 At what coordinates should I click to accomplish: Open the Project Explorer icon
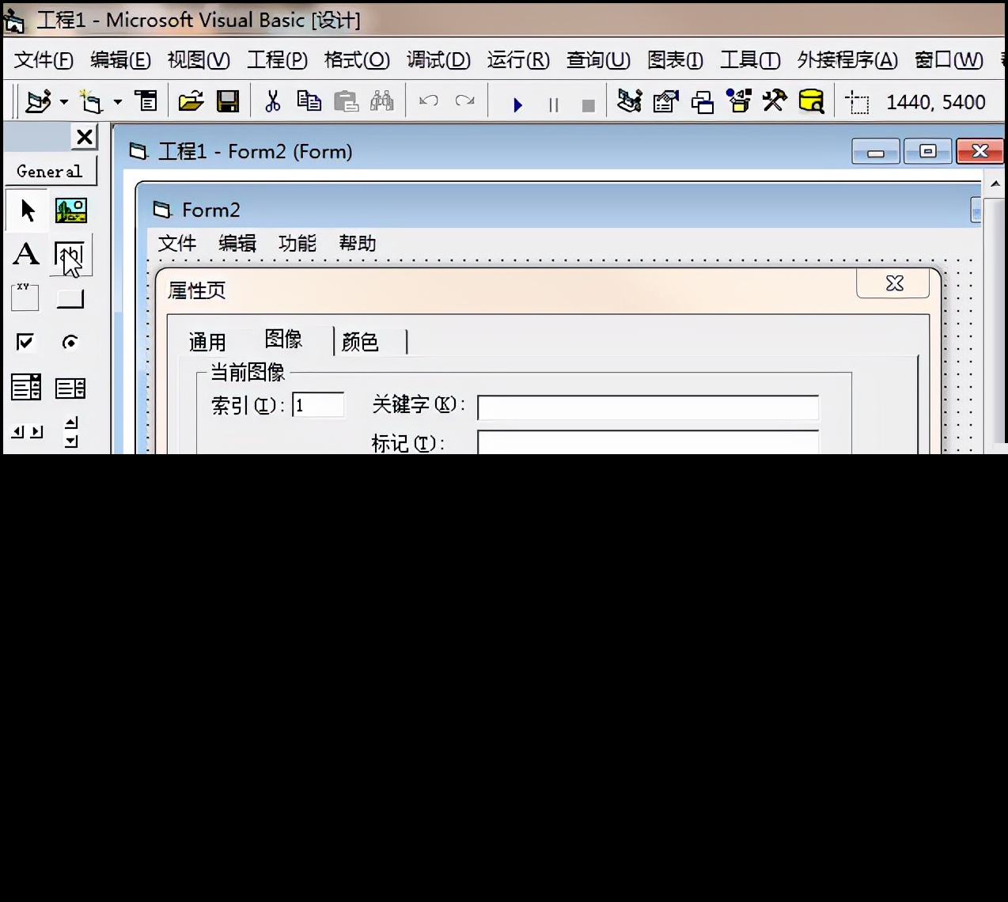tap(630, 101)
